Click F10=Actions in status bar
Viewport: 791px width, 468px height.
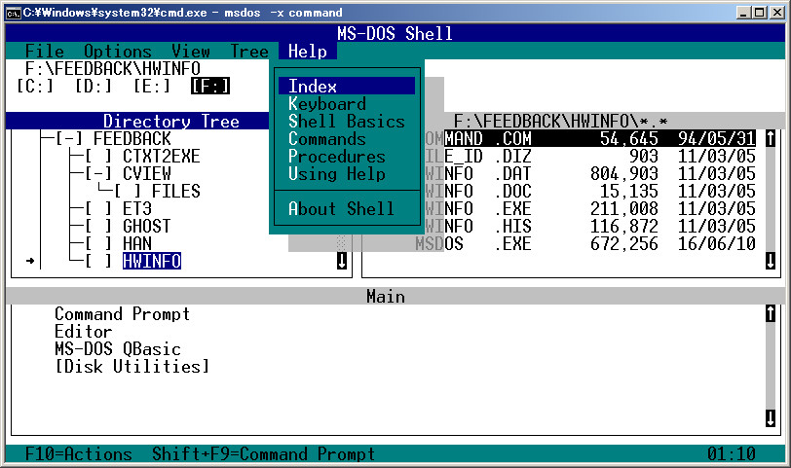tap(79, 454)
